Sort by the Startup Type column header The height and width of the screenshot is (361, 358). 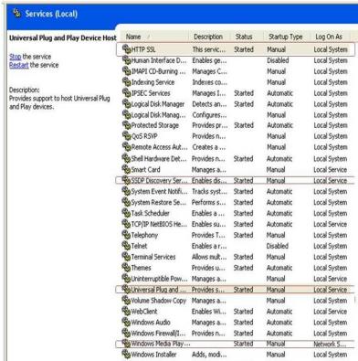[286, 37]
